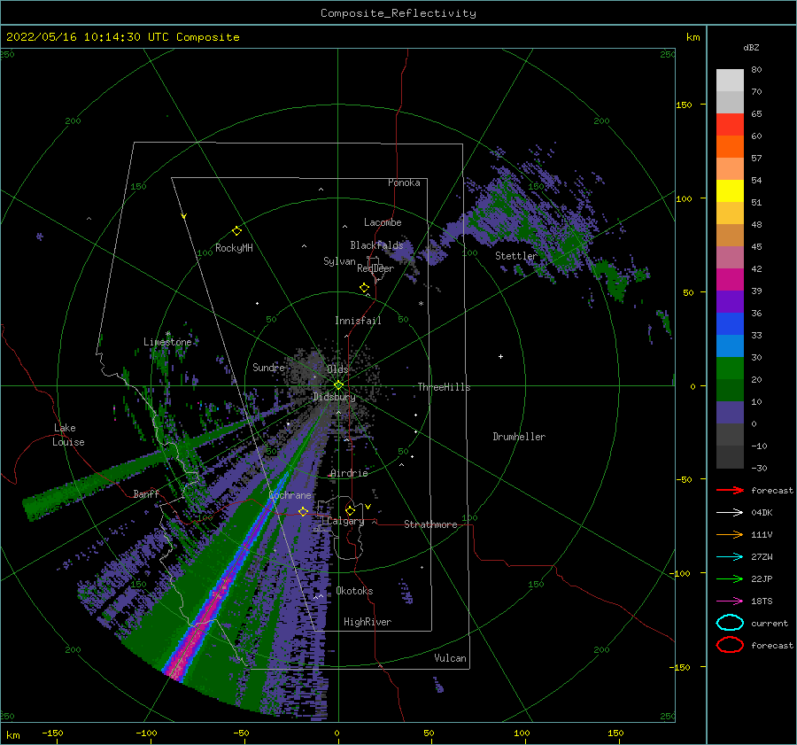Select the 39 dBZ purple color swatch
The height and width of the screenshot is (745, 797).
coord(730,301)
